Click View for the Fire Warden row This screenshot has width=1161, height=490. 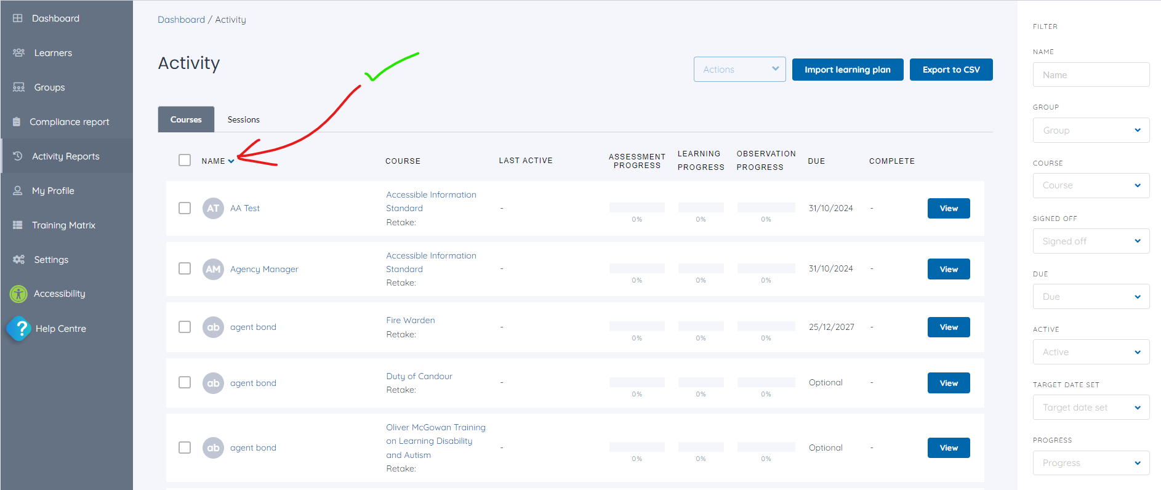pos(949,327)
